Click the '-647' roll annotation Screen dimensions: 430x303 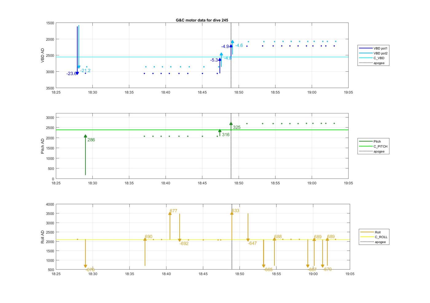click(252, 243)
